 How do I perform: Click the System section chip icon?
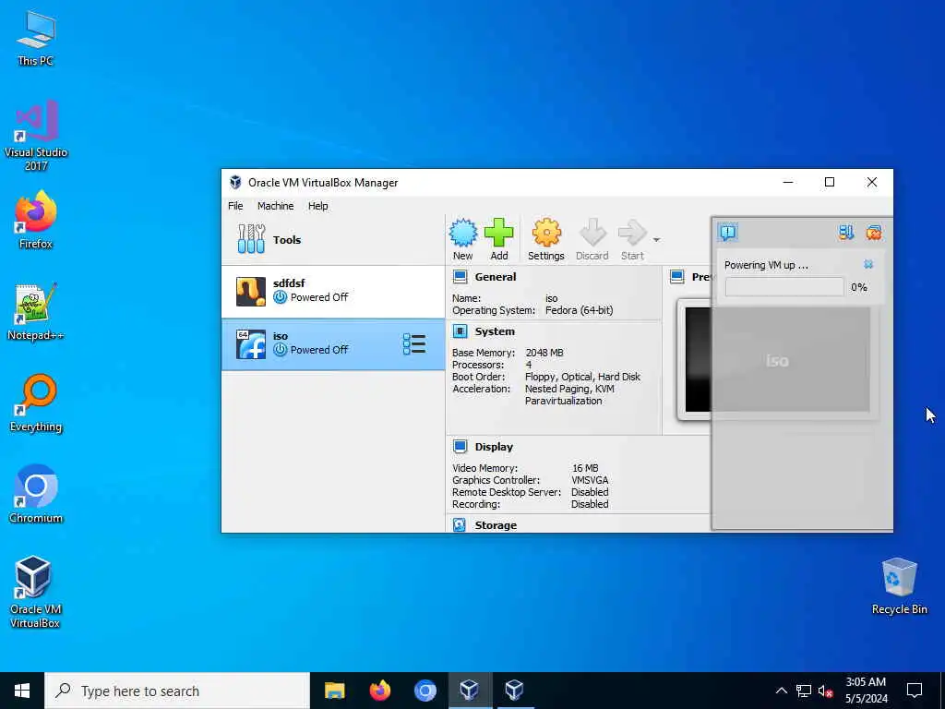pyautogui.click(x=460, y=331)
